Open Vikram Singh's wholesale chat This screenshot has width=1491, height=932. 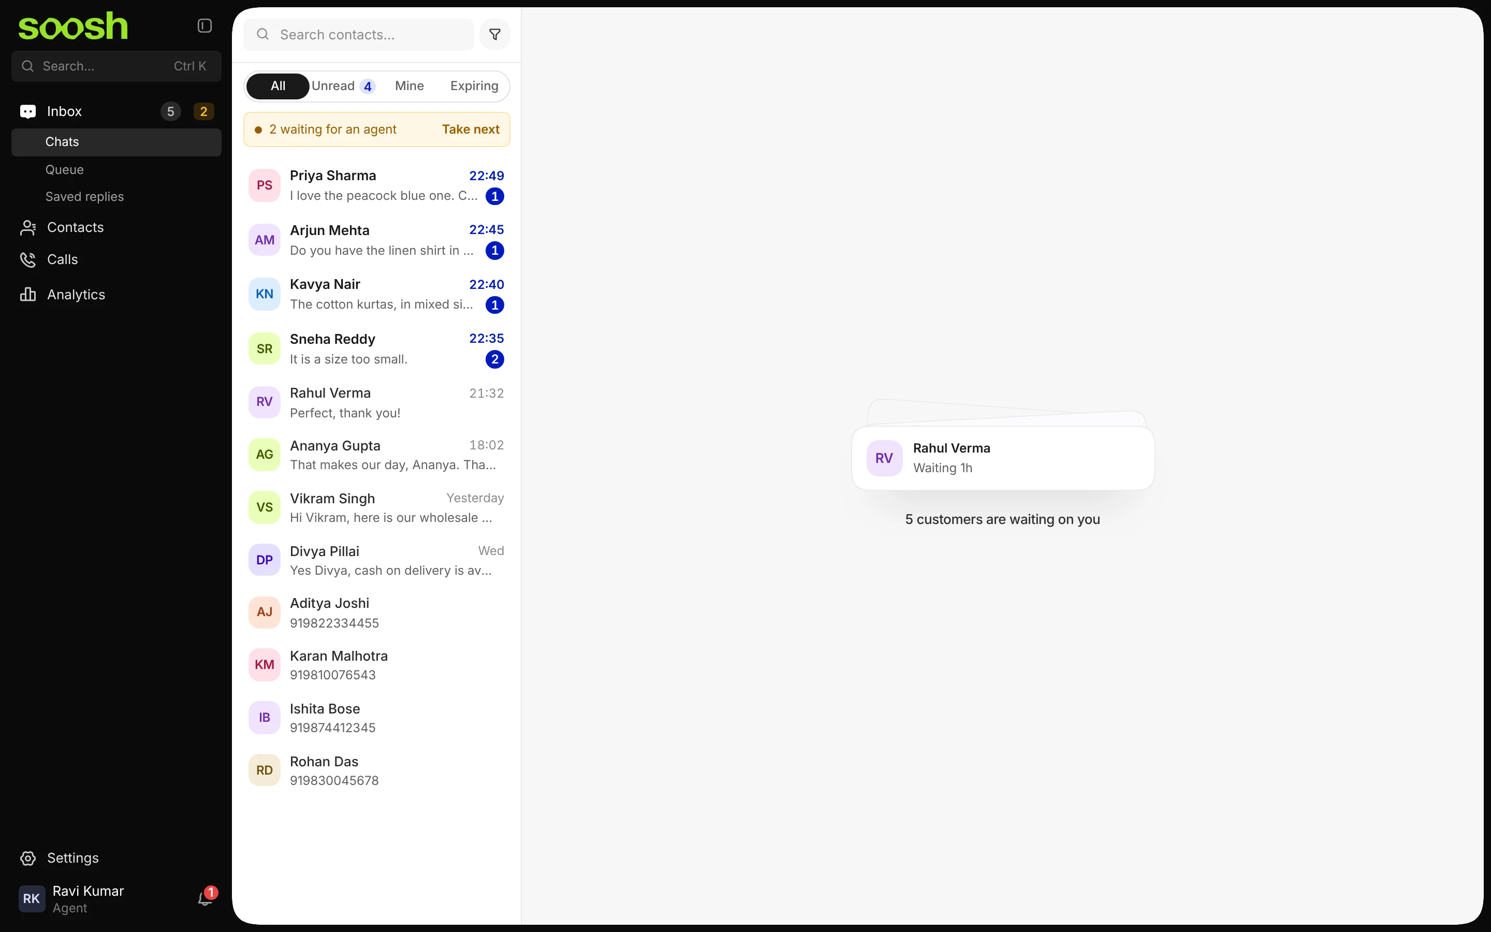pyautogui.click(x=376, y=507)
